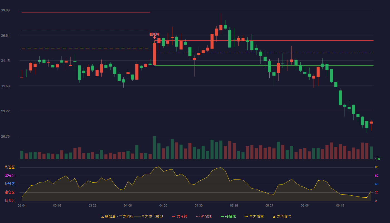Select the 建仓区 zone label
Image resolution: width=390 pixels, height=223 pixels.
pyautogui.click(x=9, y=192)
